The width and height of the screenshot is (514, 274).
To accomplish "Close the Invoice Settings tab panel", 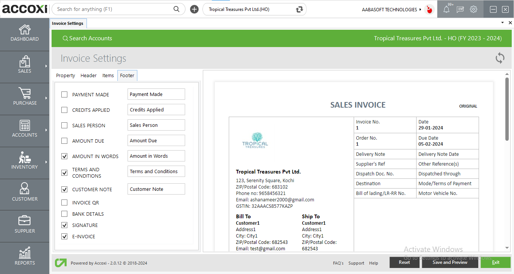I will tap(510, 23).
